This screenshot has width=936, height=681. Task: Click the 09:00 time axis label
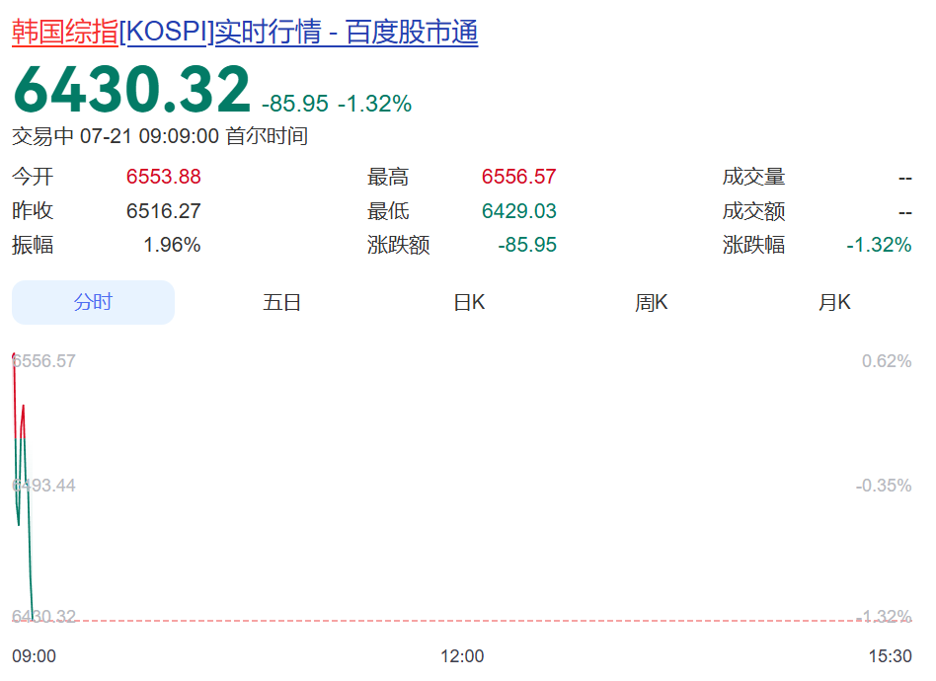34,656
